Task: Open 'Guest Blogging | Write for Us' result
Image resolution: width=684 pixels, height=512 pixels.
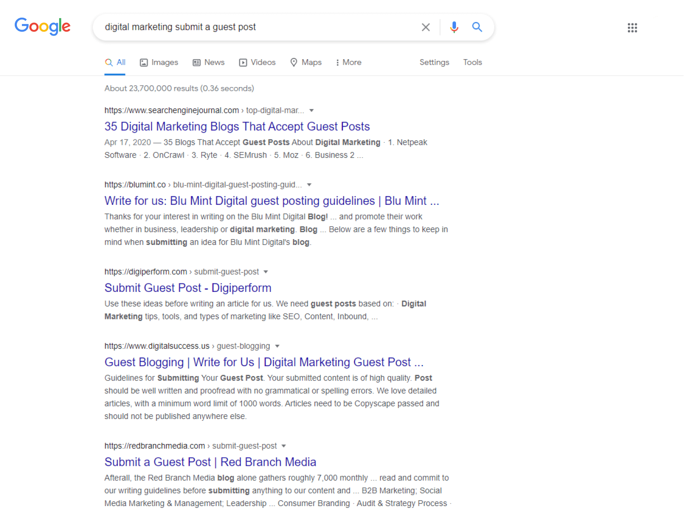Action: (264, 362)
